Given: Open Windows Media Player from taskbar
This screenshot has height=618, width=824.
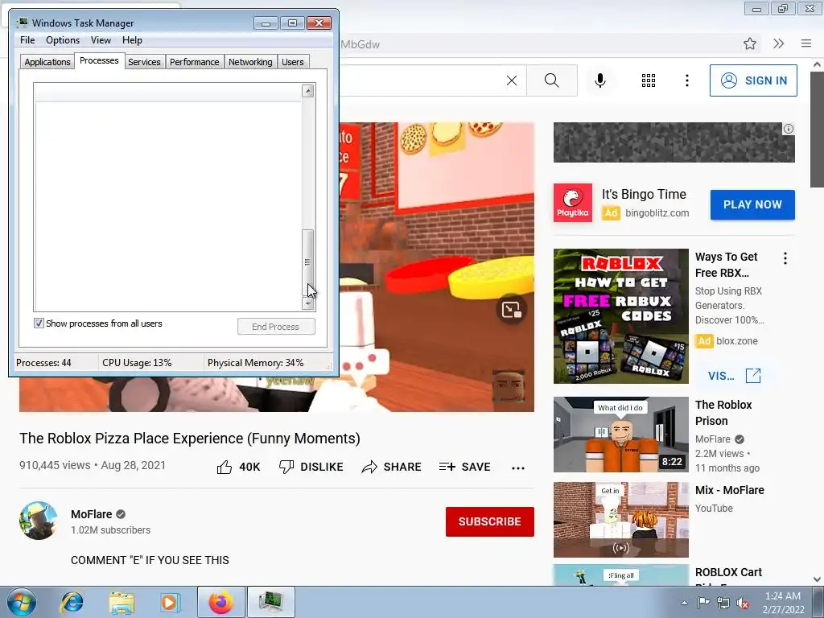Looking at the screenshot, I should [170, 602].
